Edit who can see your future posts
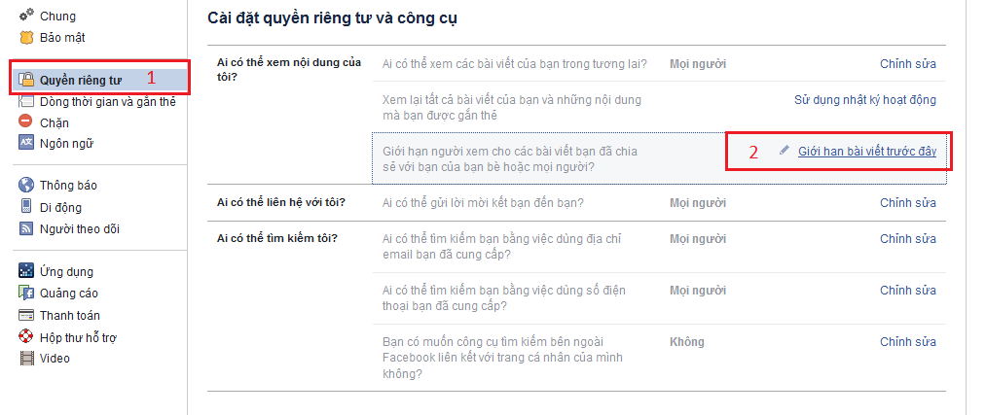The height and width of the screenshot is (415, 986). point(907,64)
